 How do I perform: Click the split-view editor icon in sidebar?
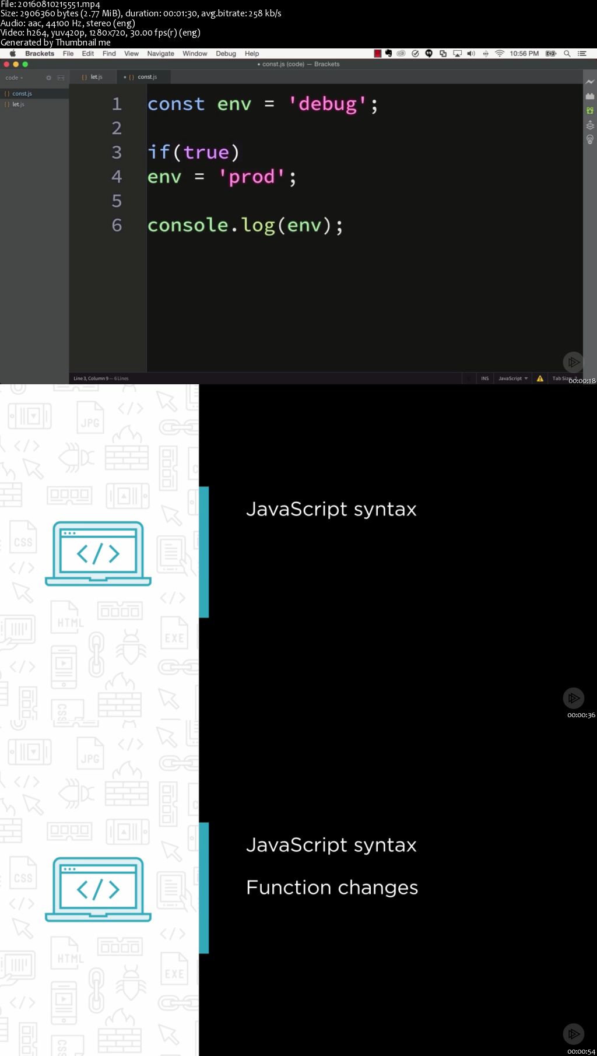tap(61, 78)
